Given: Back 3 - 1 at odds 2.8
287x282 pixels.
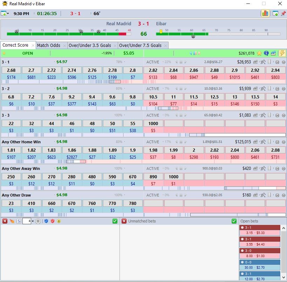Looking at the screenshot, I should 133,70.
